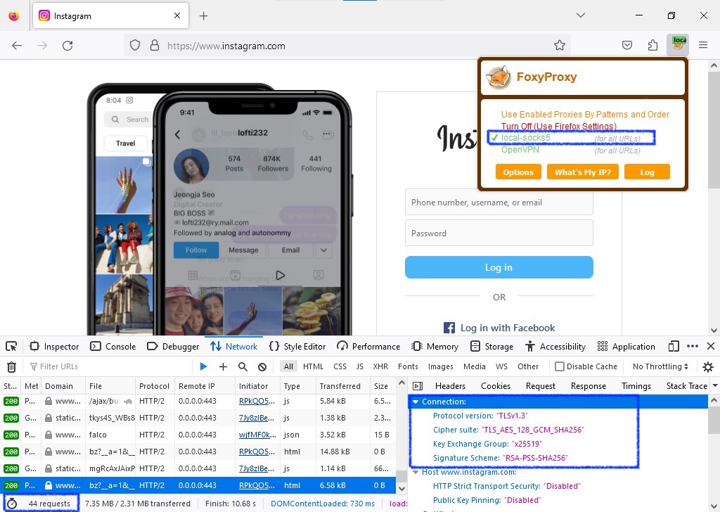Switch to Inspector tab

(x=54, y=346)
